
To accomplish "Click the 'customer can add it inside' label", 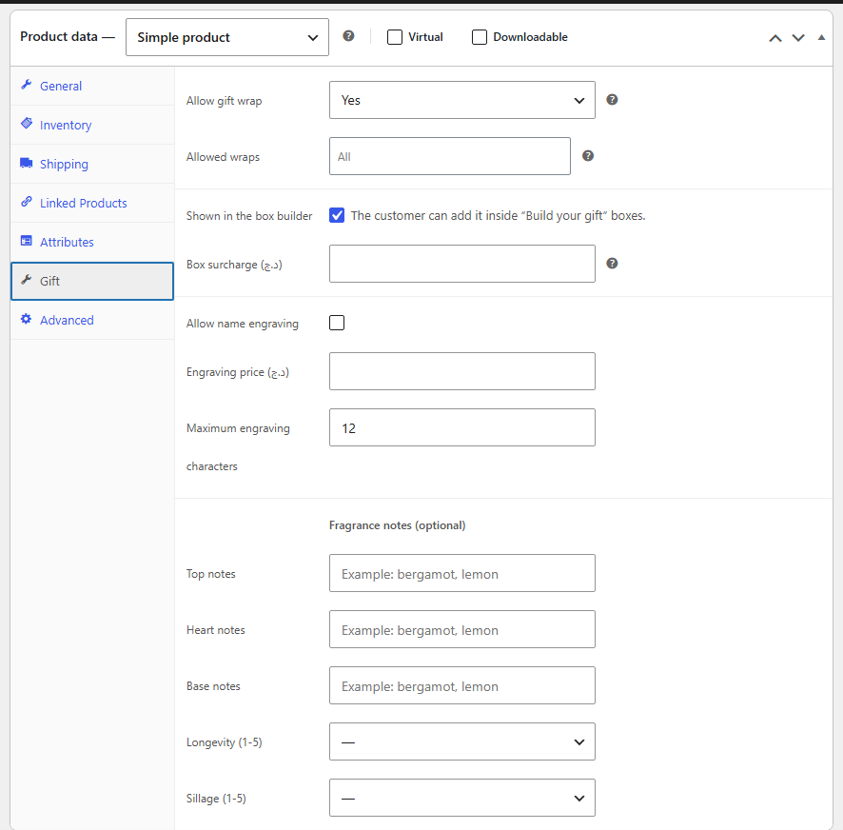I will point(498,215).
